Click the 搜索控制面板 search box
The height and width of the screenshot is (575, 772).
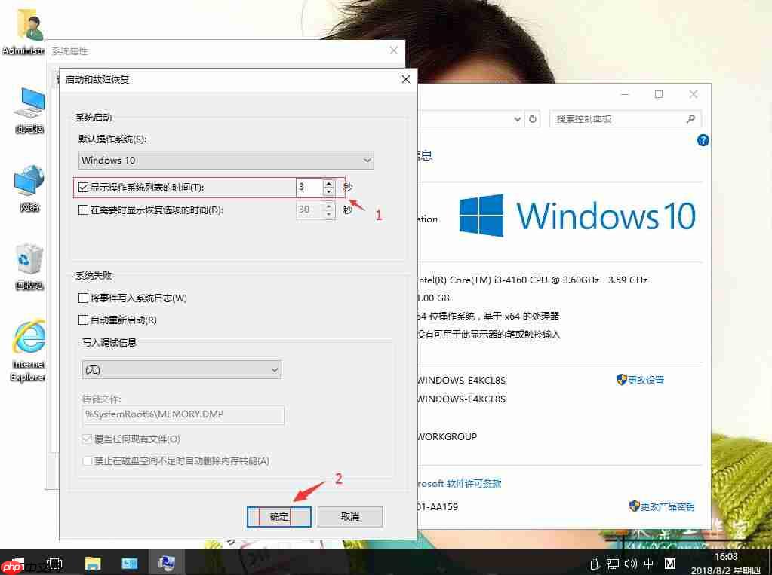626,118
